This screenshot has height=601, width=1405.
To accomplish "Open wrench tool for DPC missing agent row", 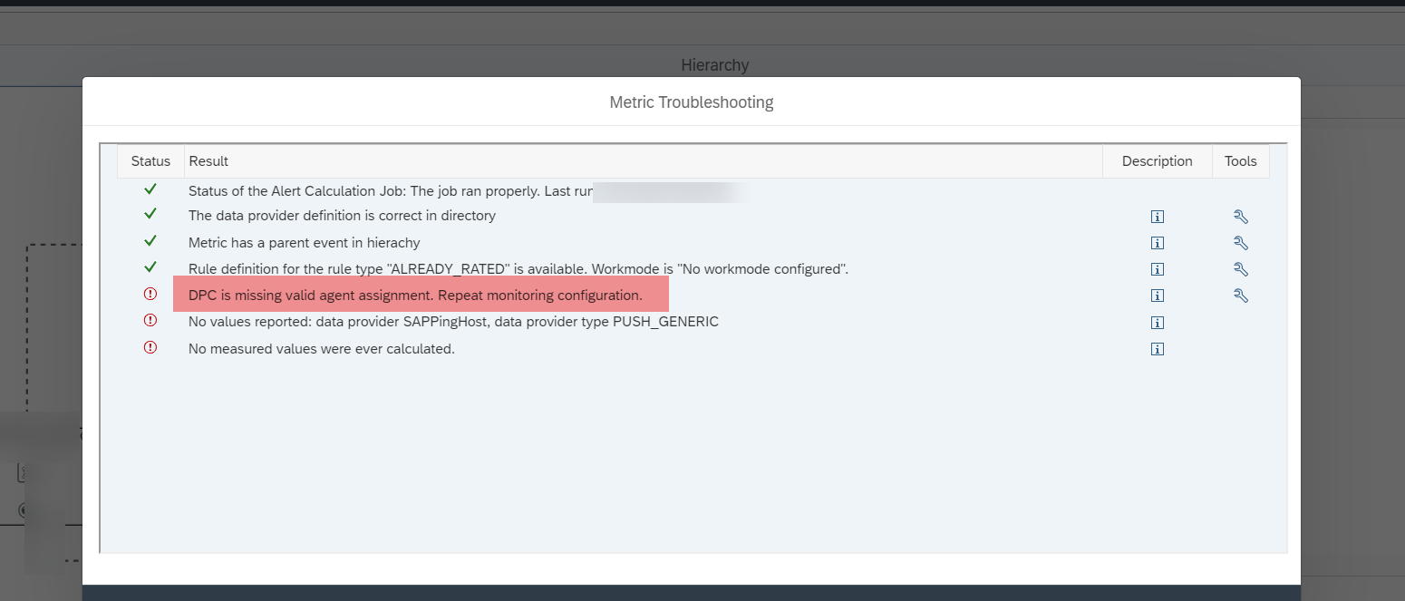I will click(x=1241, y=296).
